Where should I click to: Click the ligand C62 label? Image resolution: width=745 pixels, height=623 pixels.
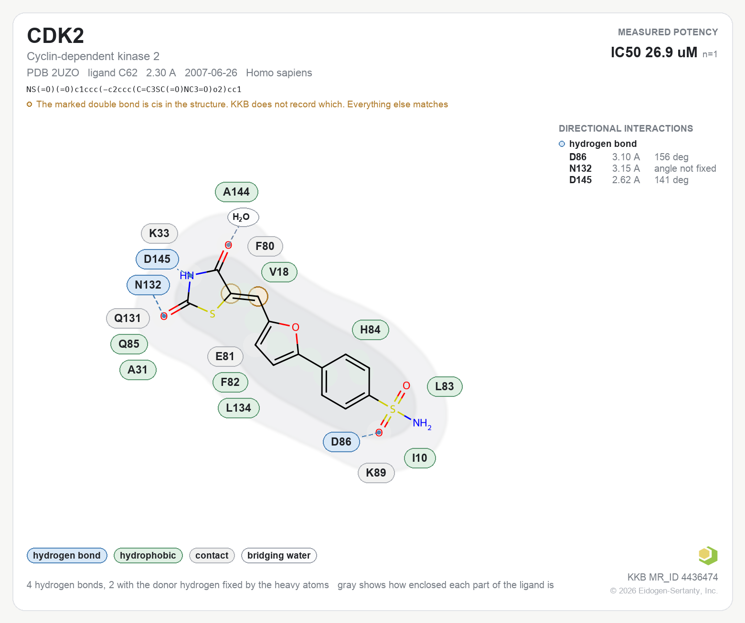point(113,73)
